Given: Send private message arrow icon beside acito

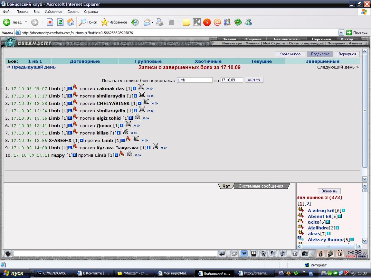Looking at the screenshot, I should click(300, 221).
